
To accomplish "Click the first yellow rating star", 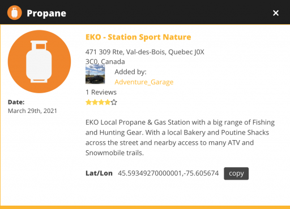I will point(88,102).
